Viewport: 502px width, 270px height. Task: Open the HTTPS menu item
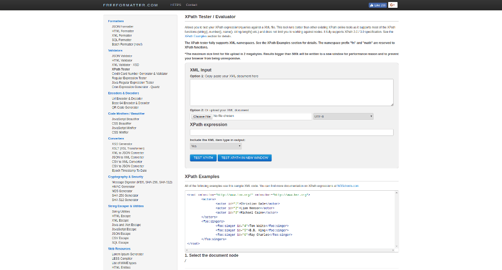point(176,5)
